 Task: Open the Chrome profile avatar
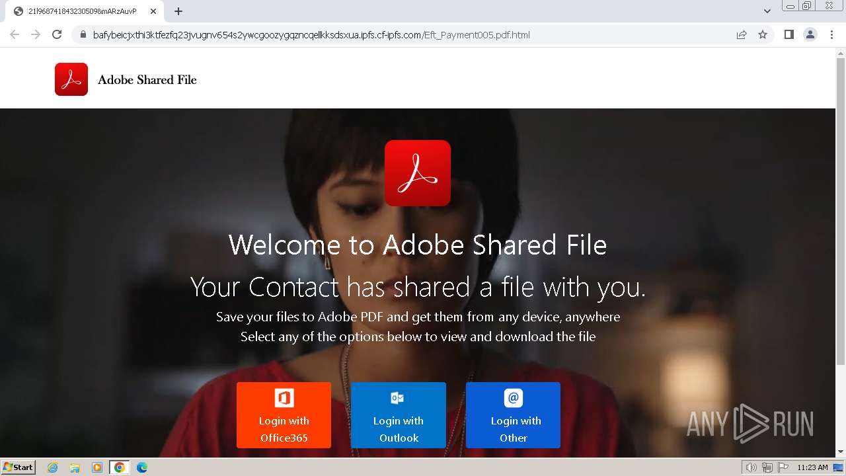coord(810,34)
